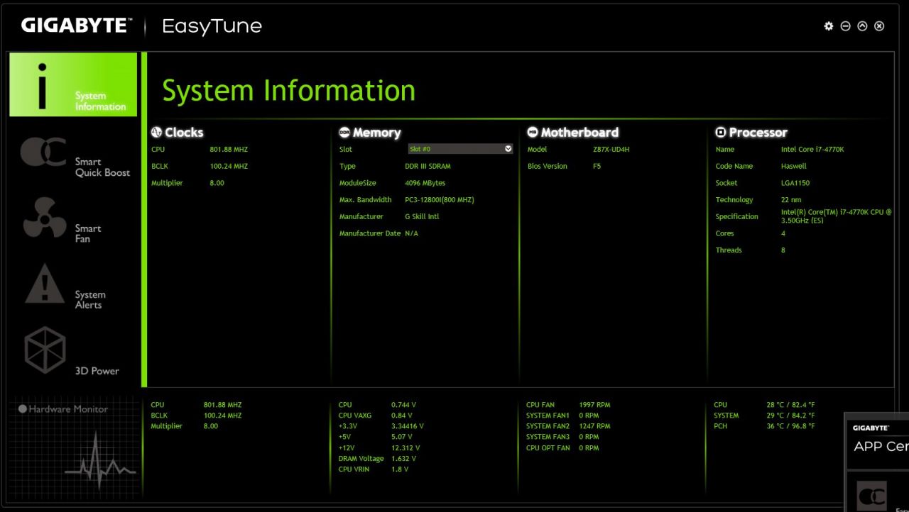Open the settings gear in title bar
This screenshot has height=512, width=909.
click(828, 26)
